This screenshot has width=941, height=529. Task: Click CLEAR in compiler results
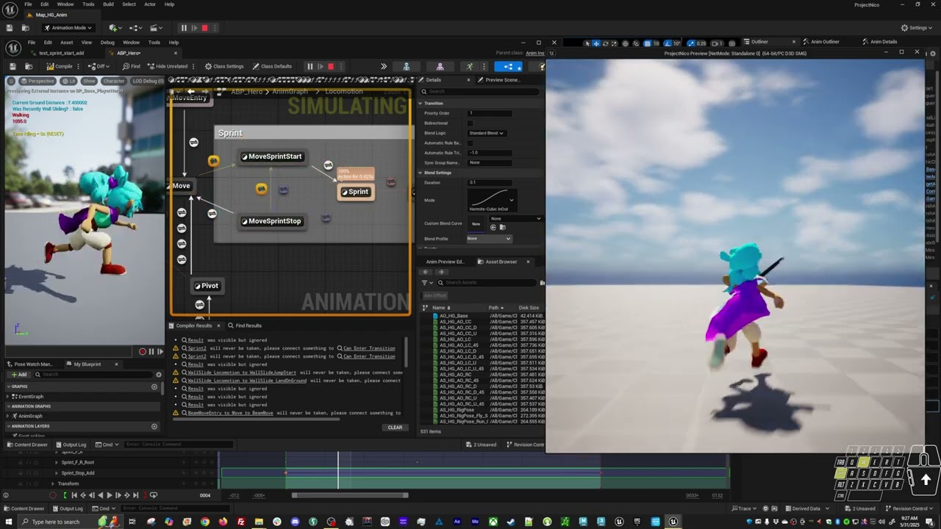pyautogui.click(x=395, y=428)
